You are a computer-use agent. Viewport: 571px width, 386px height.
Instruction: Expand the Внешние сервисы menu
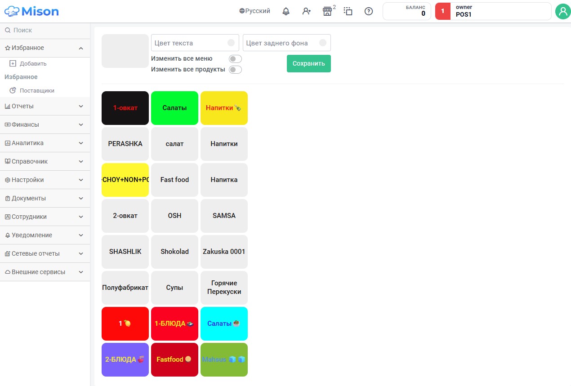pos(45,272)
